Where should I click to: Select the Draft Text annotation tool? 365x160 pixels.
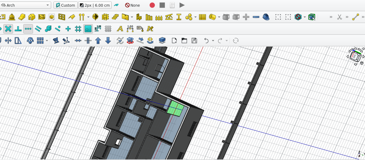[120, 29]
